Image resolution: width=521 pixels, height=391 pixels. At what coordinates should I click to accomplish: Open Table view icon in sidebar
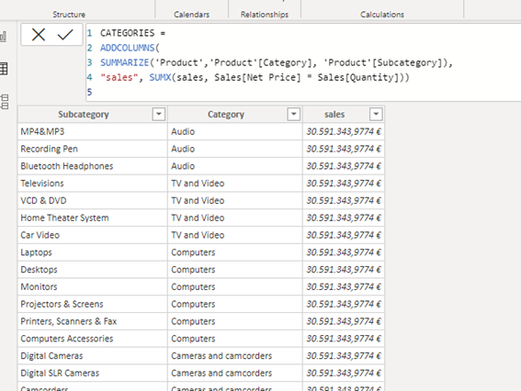tap(4, 69)
